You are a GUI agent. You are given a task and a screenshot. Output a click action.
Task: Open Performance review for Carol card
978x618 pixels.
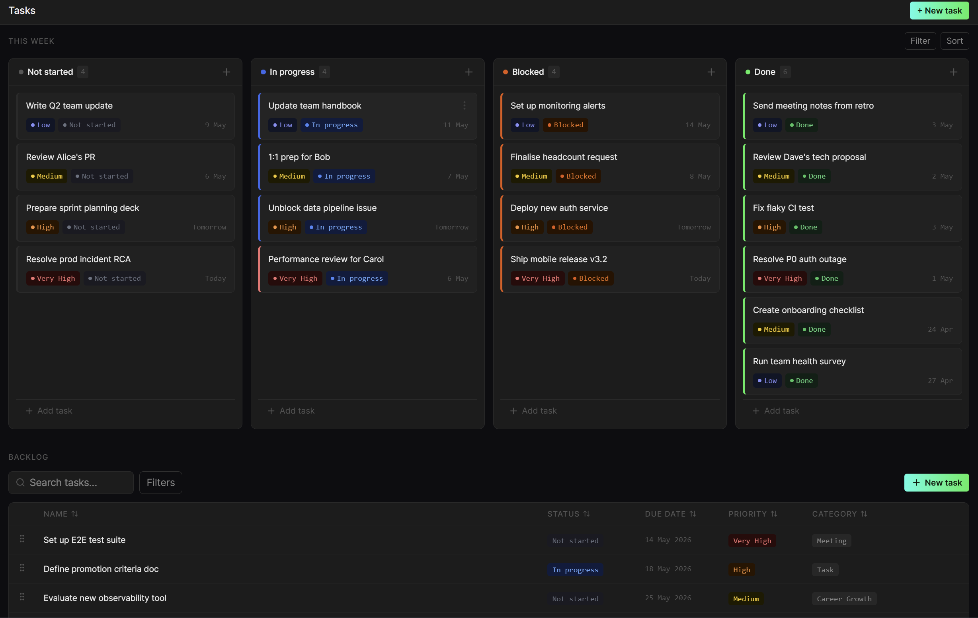click(367, 270)
